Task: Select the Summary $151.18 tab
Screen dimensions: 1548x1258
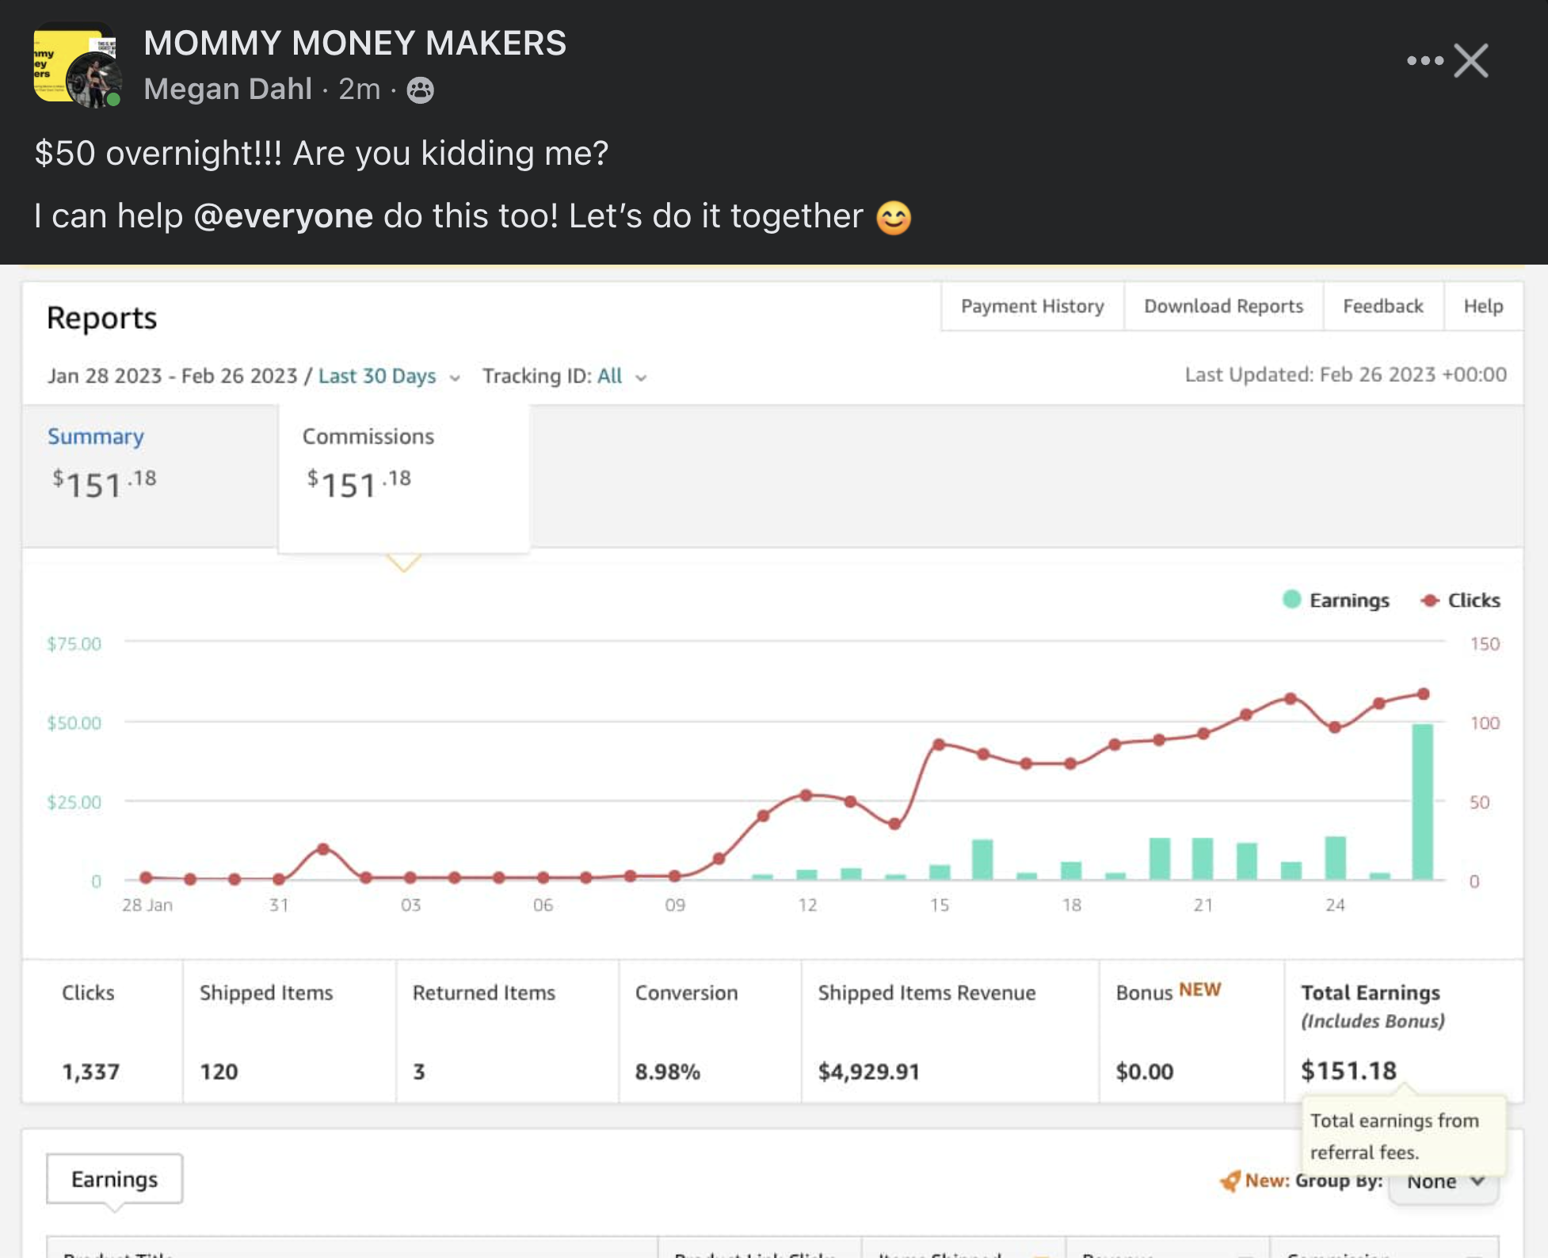Action: (150, 475)
